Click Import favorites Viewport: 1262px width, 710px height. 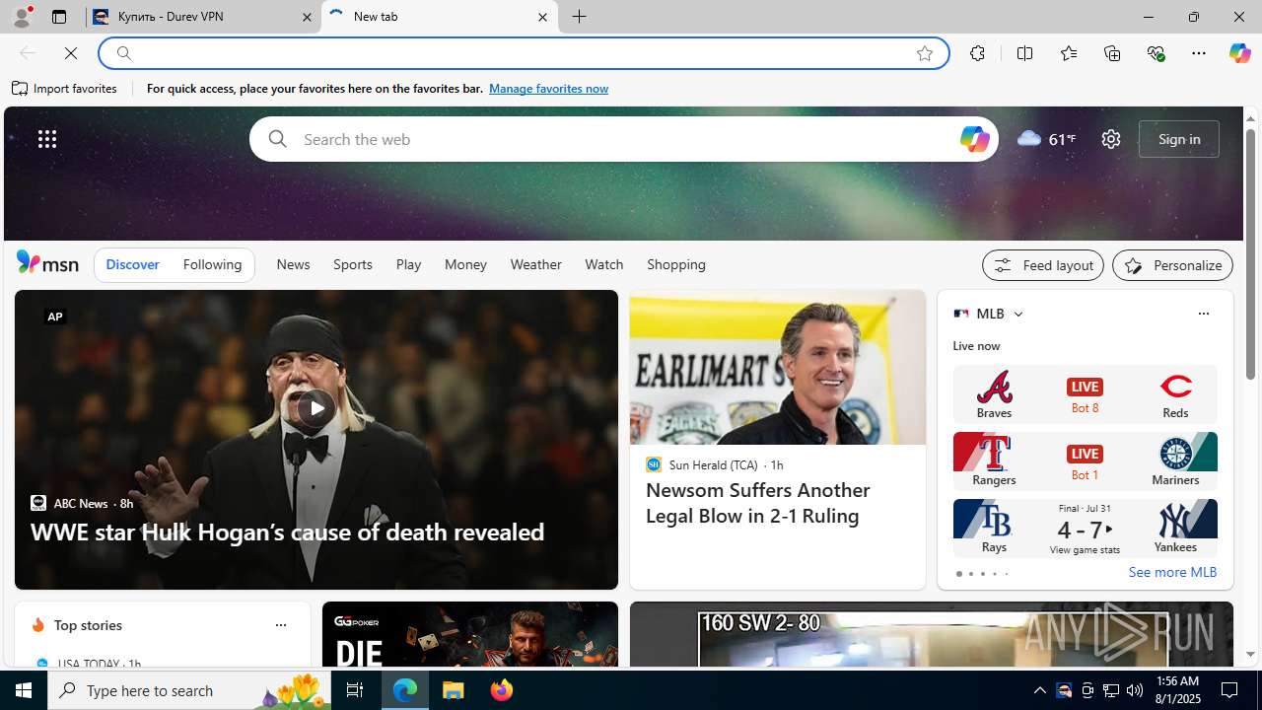[x=65, y=89]
